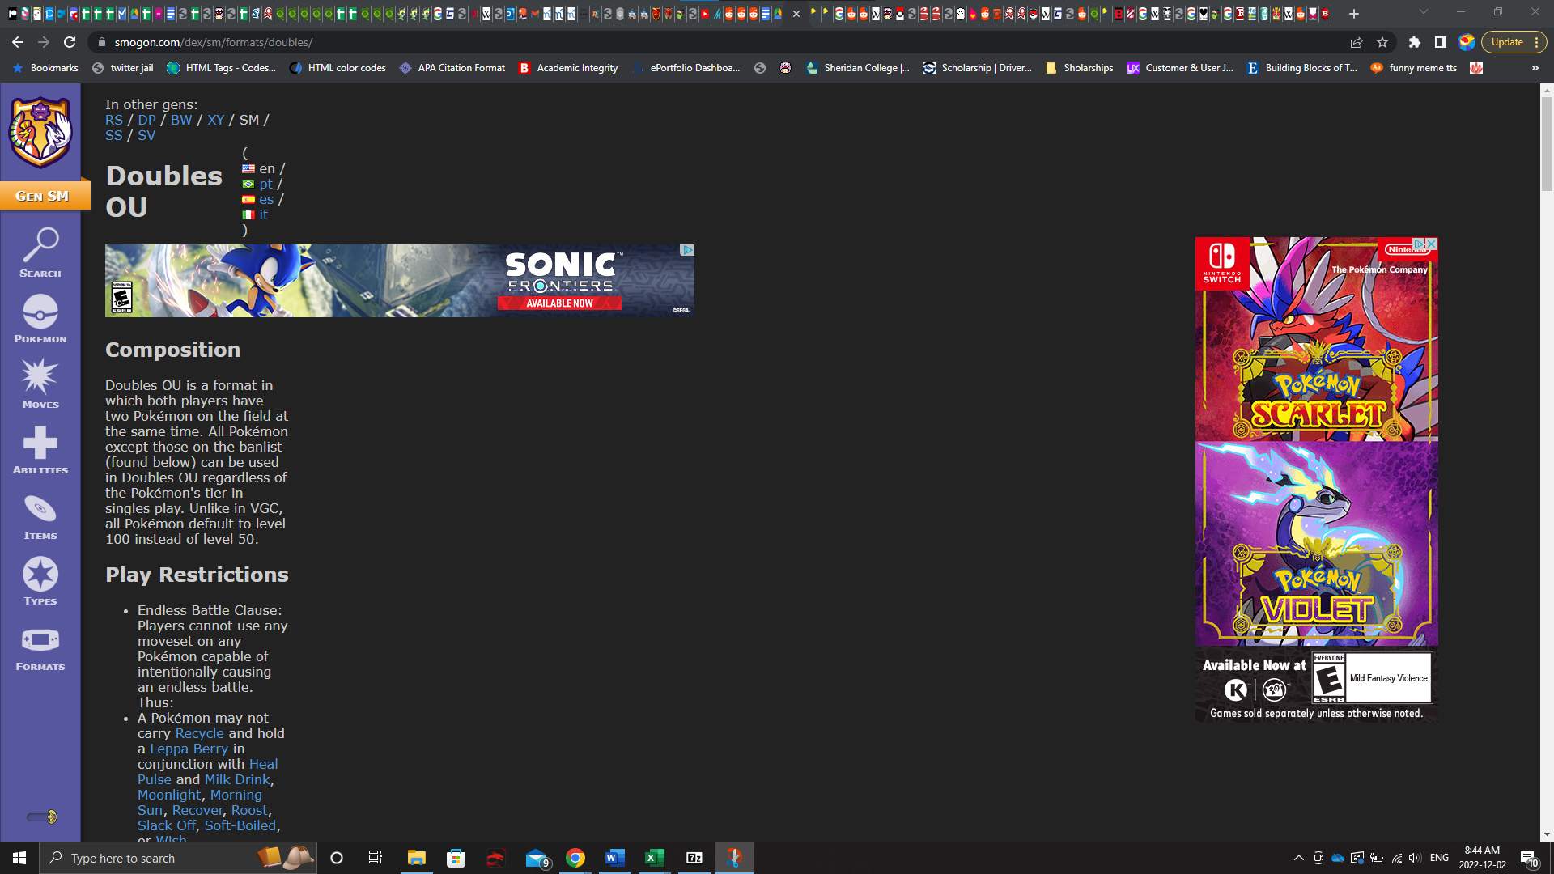The image size is (1554, 874).
Task: Reload the current page
Action: point(70,42)
